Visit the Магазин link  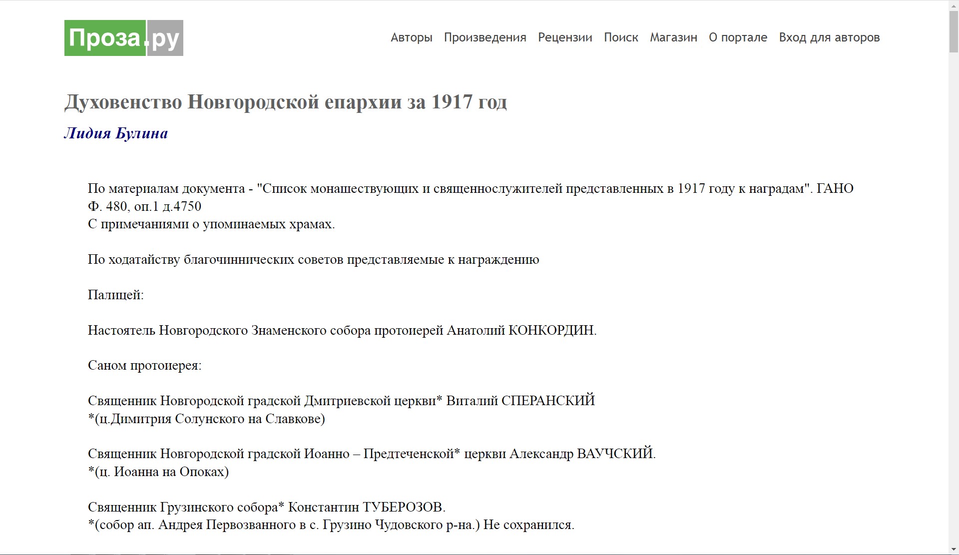click(x=673, y=37)
